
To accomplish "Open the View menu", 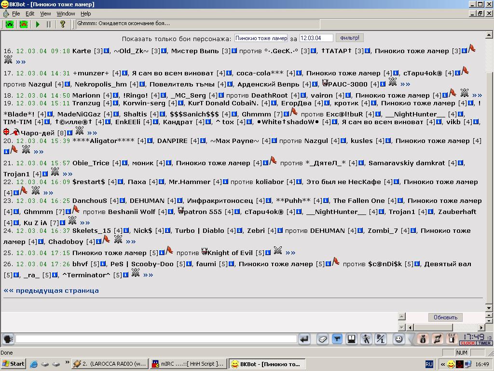I will (45, 14).
